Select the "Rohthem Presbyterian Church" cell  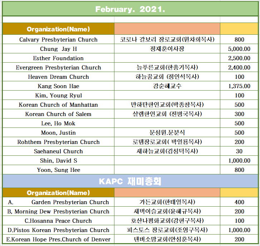point(58,142)
